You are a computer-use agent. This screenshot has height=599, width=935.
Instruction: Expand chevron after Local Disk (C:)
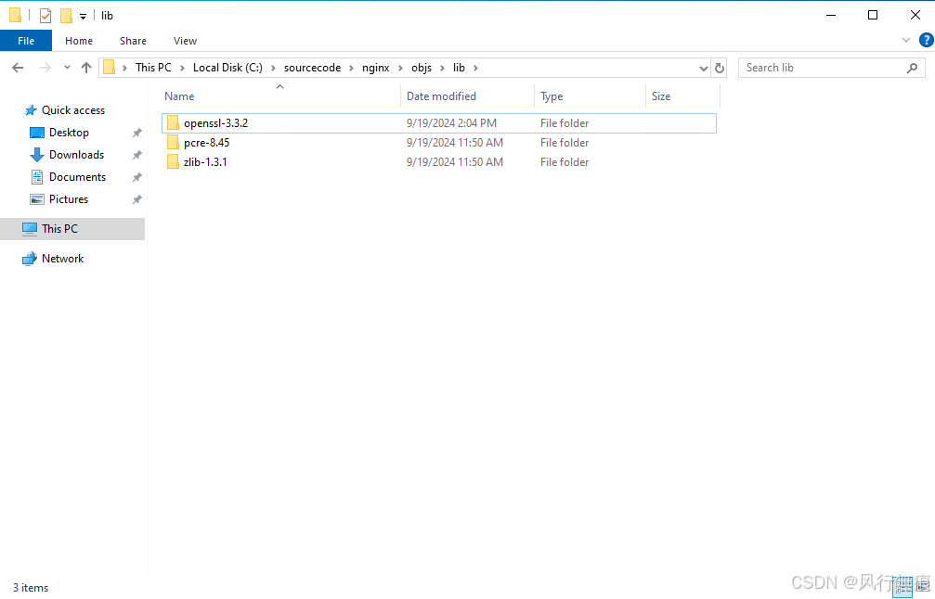point(273,68)
